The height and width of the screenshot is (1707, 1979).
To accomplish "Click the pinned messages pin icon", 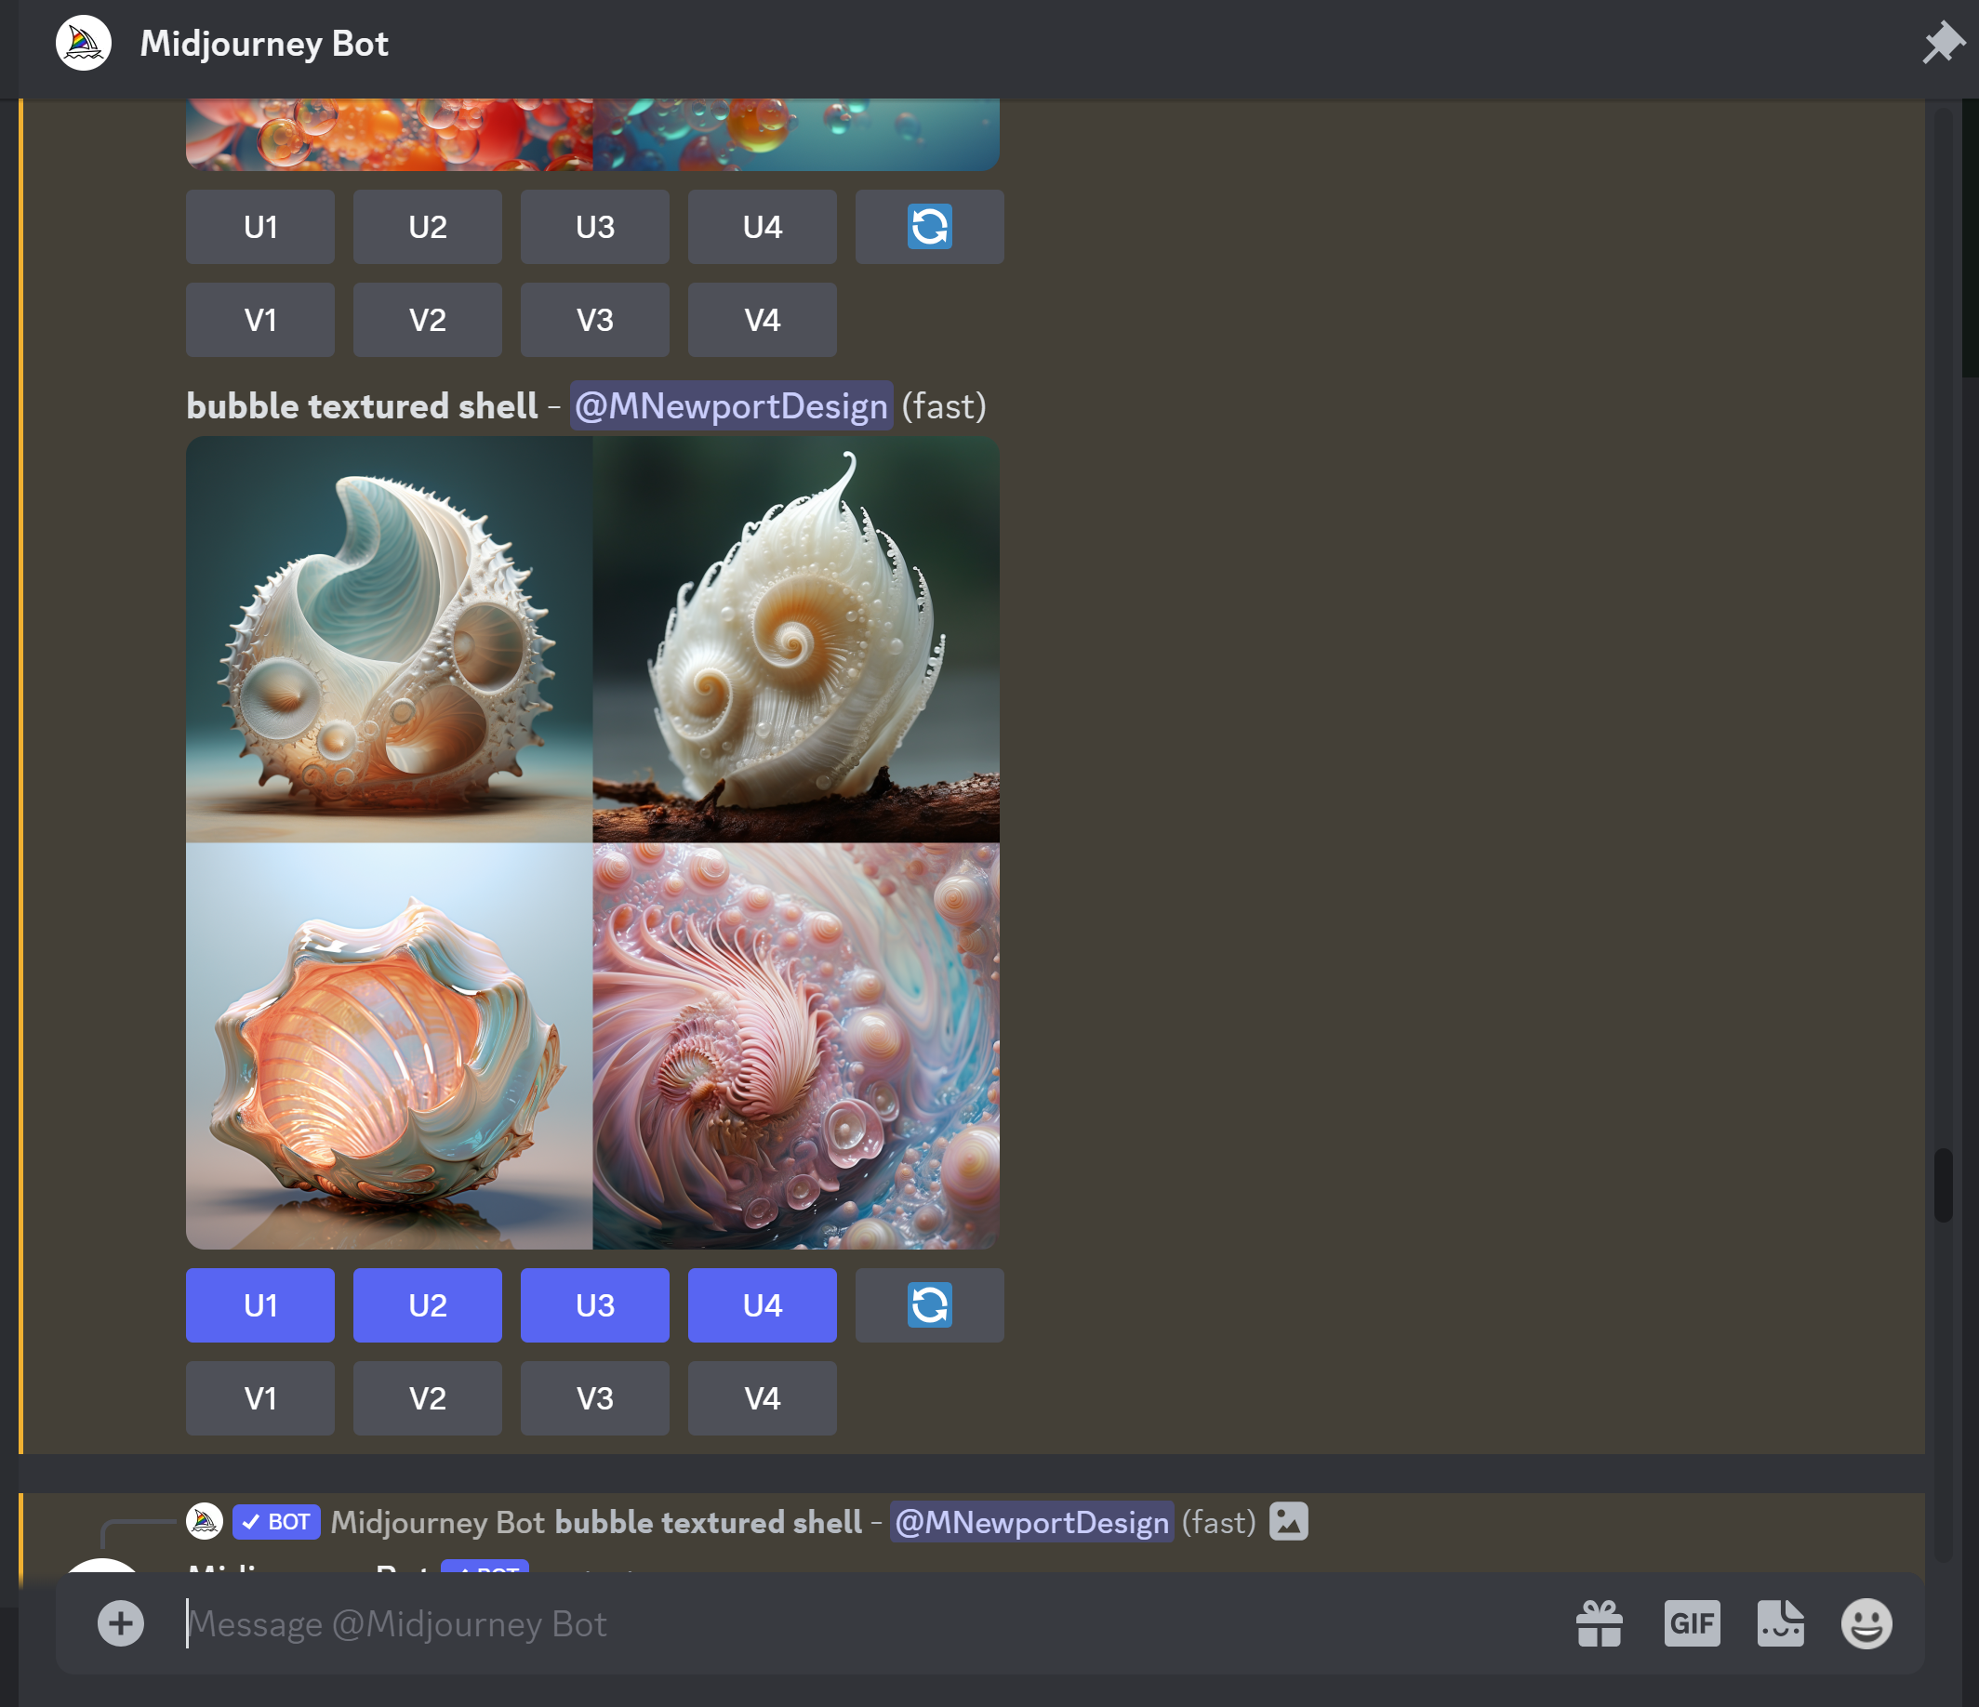I will (1944, 42).
